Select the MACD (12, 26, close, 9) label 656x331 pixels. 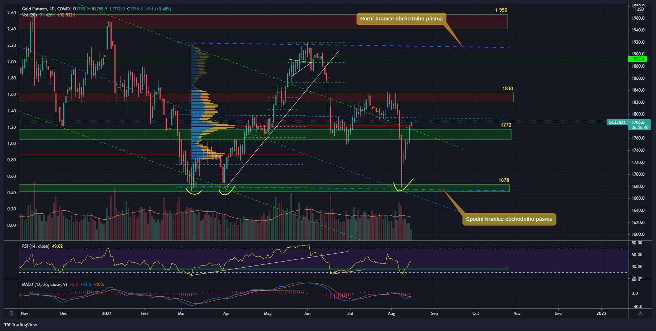[44, 284]
